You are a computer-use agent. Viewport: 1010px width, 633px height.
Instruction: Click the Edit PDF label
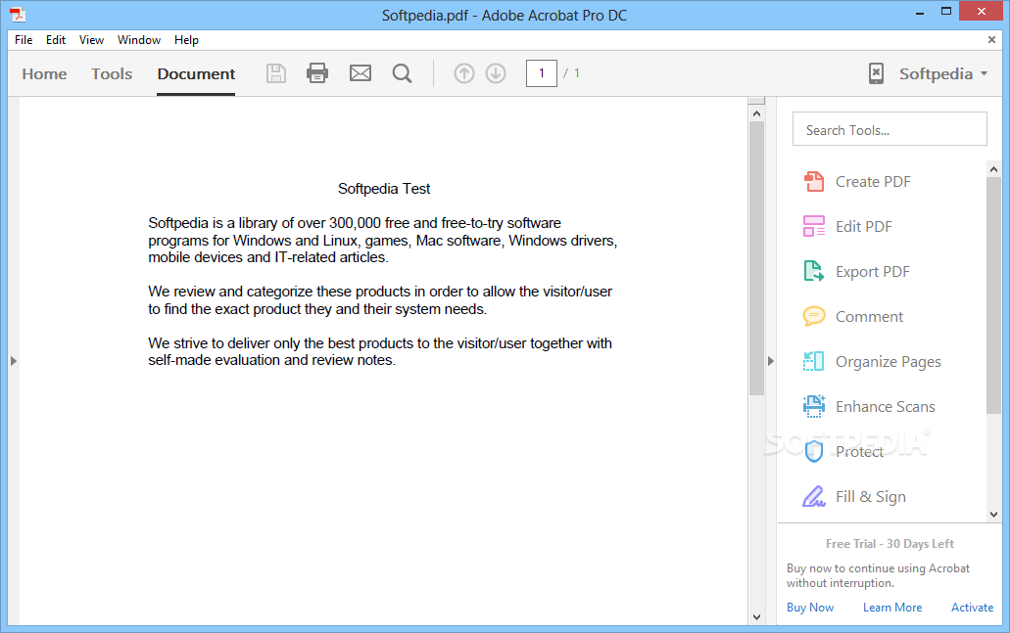tap(864, 227)
